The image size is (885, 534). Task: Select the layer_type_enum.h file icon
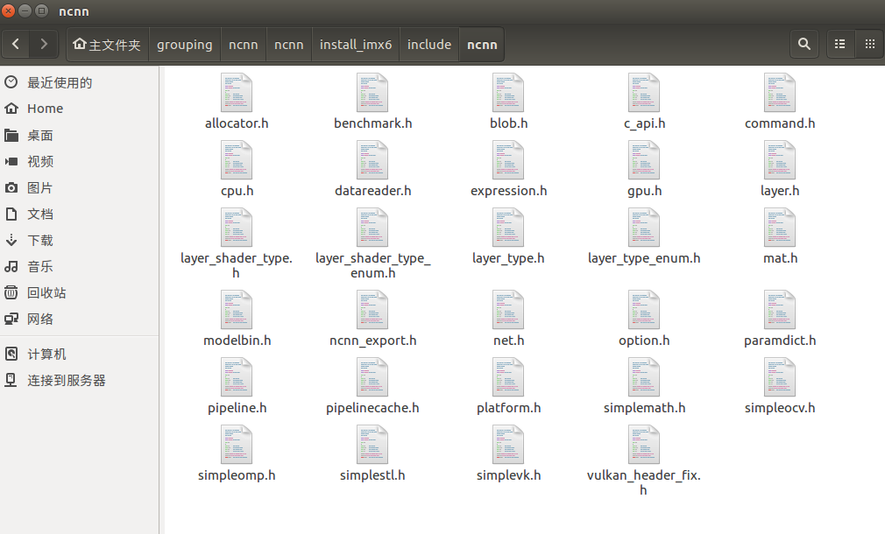point(644,228)
